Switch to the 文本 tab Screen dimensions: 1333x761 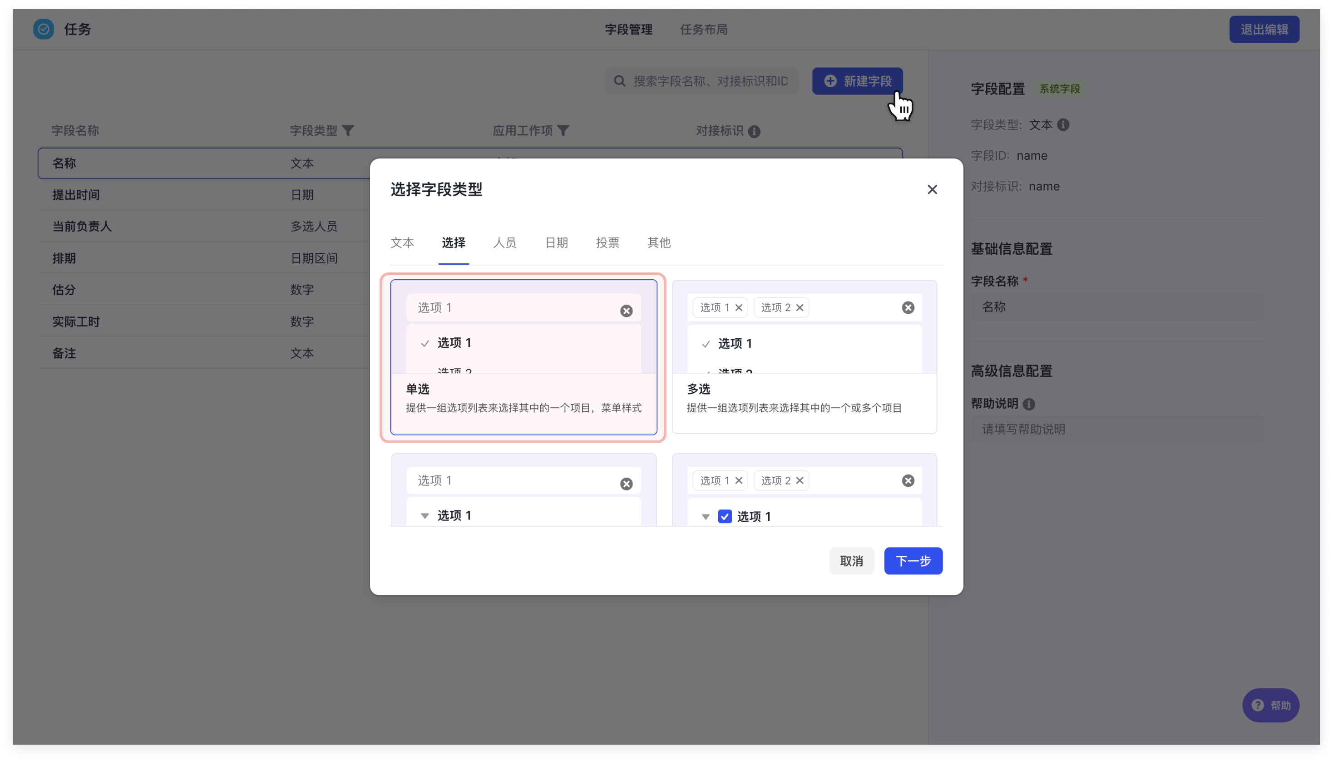click(402, 242)
